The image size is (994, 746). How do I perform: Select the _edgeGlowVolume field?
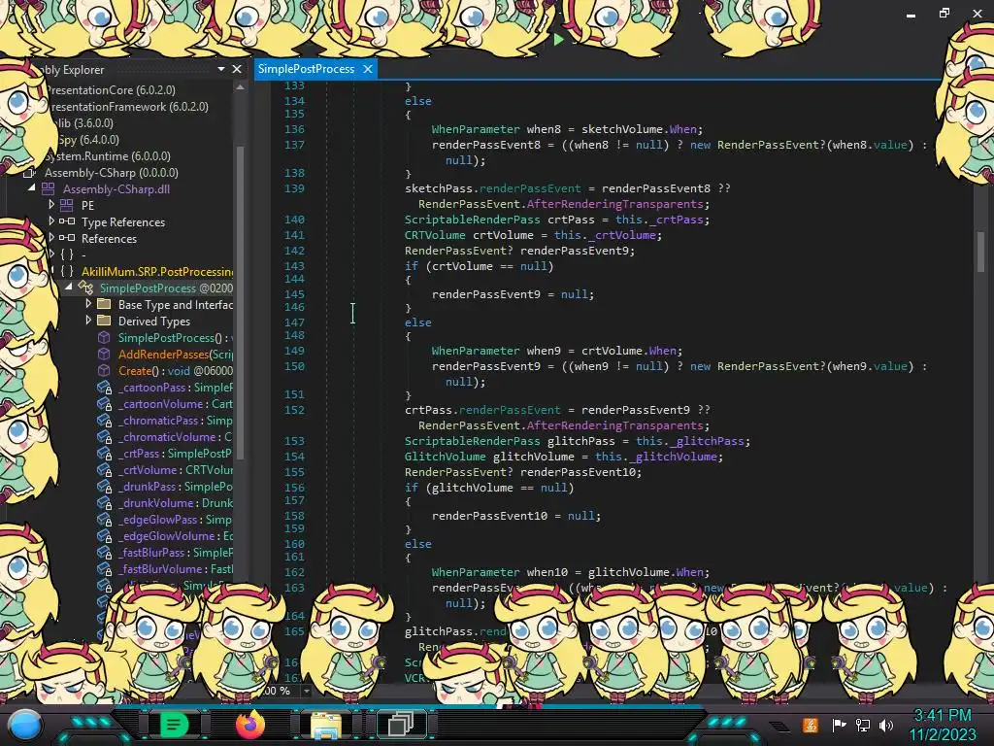[176, 535]
